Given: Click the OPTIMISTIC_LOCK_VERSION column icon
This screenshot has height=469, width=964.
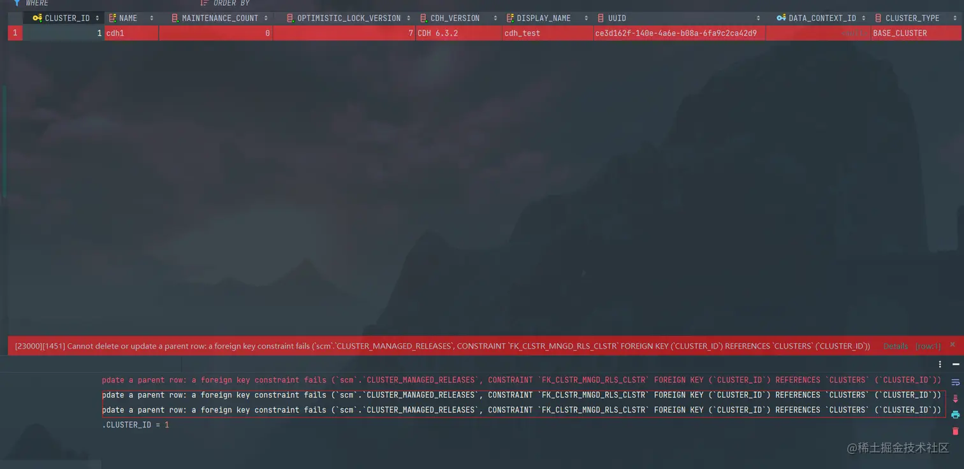Looking at the screenshot, I should pyautogui.click(x=291, y=18).
